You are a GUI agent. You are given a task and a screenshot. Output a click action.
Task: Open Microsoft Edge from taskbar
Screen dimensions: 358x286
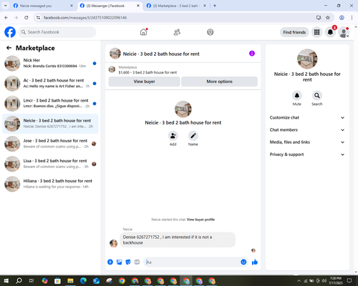(x=83, y=281)
